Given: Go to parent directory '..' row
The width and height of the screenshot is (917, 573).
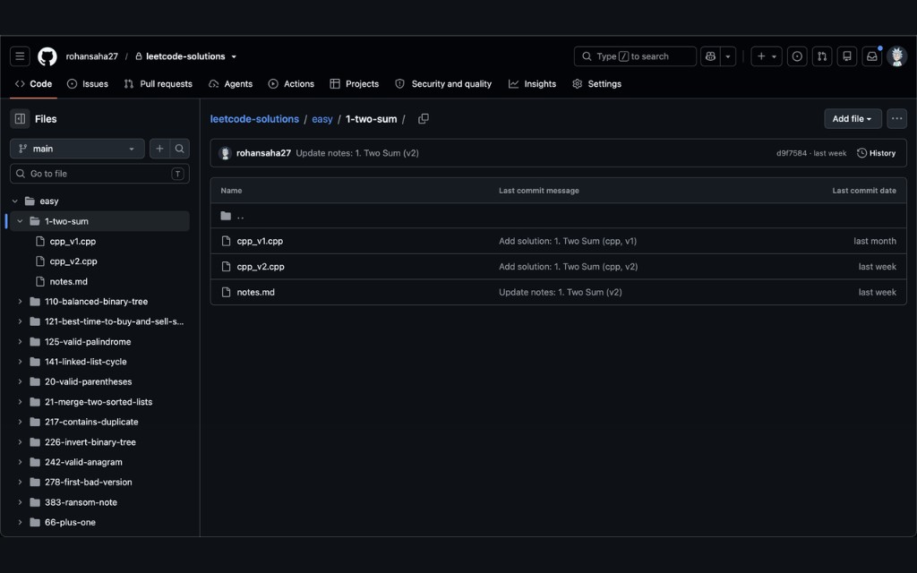Looking at the screenshot, I should point(559,216).
